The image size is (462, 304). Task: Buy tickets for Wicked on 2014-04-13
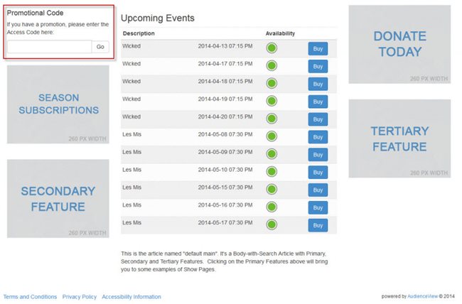318,48
